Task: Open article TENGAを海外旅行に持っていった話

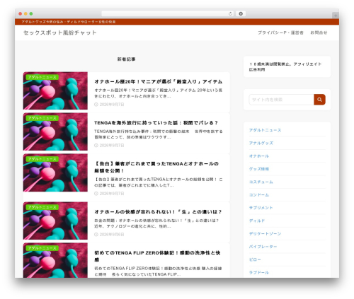Action: coord(156,122)
